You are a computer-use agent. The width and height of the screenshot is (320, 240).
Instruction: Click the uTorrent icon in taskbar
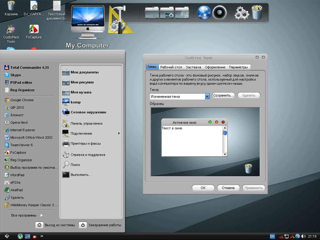tap(20, 237)
